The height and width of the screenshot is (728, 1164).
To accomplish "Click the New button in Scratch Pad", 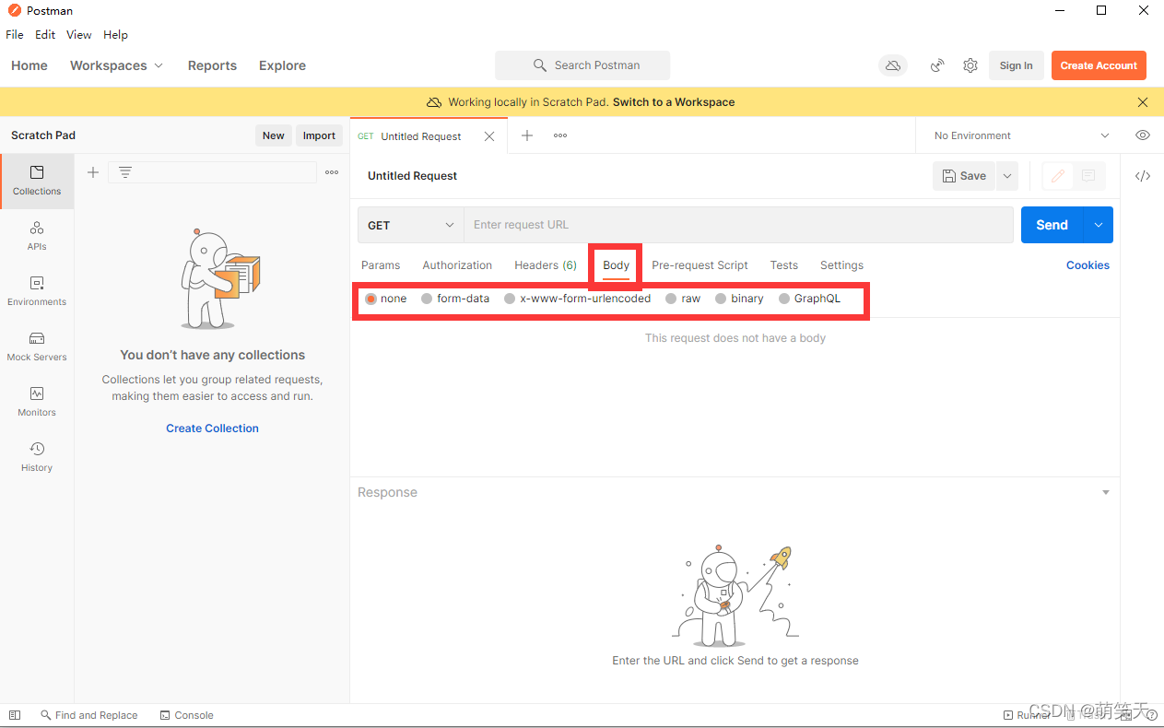I will click(274, 135).
